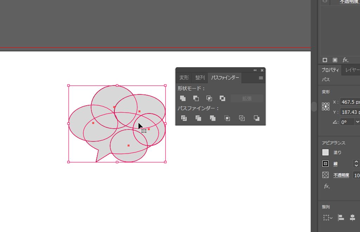Open the Align To selection dropdown
360x232 pixels.
pos(328,218)
